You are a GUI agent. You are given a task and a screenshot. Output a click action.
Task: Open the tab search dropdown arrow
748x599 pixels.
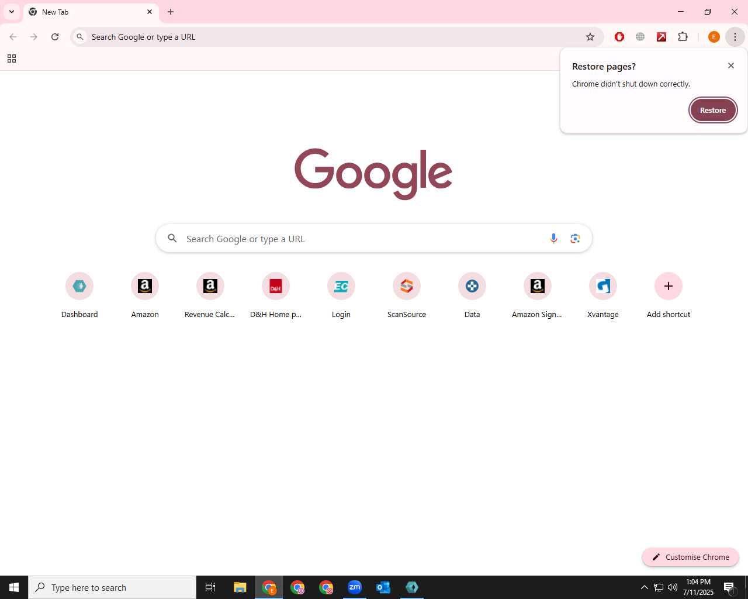(x=12, y=12)
